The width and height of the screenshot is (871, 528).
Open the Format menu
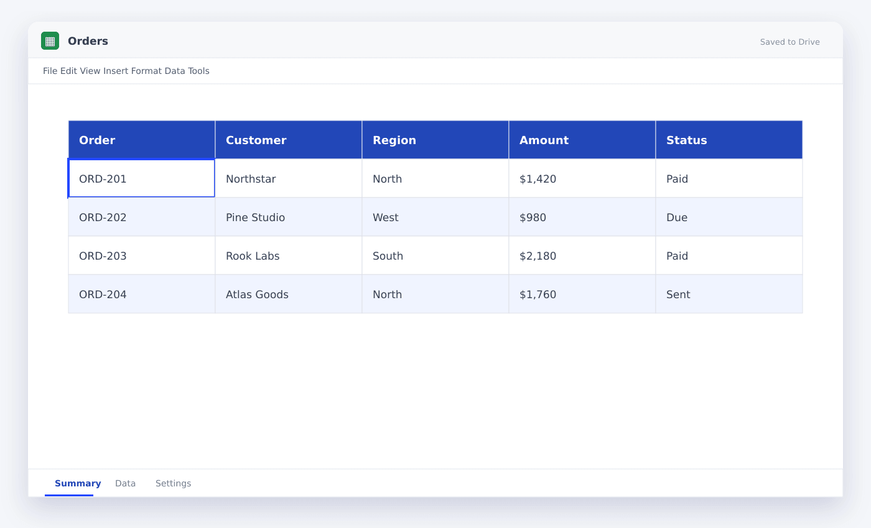coord(146,71)
